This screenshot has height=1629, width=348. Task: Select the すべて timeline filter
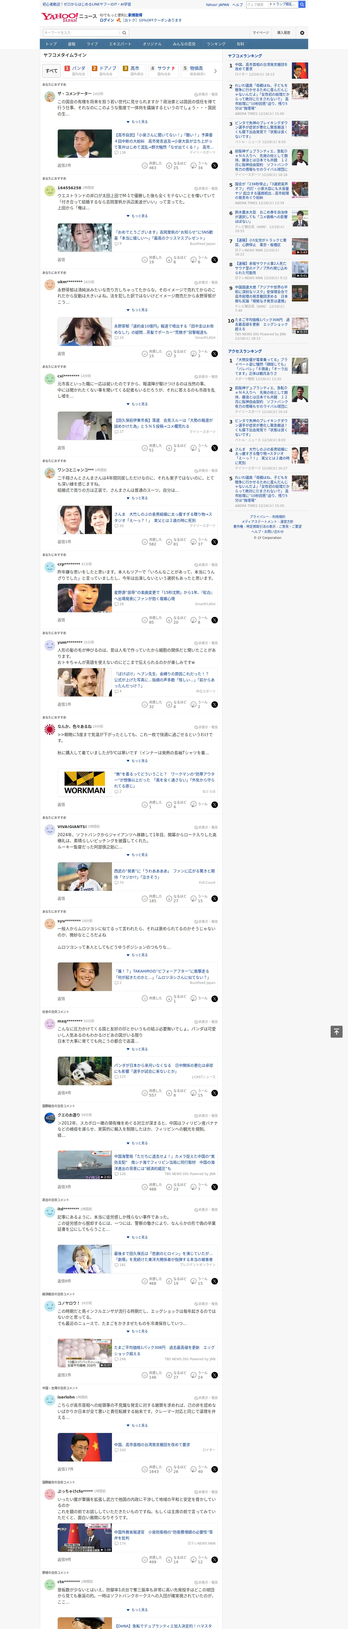point(52,71)
